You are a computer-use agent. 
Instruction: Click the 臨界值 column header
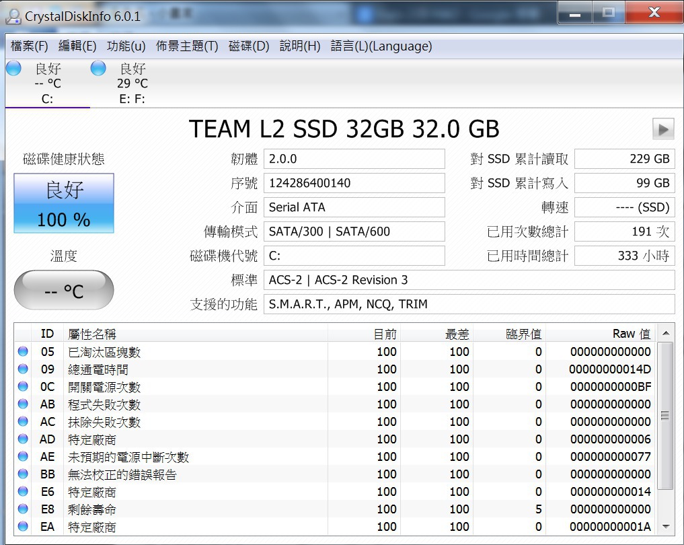[510, 334]
